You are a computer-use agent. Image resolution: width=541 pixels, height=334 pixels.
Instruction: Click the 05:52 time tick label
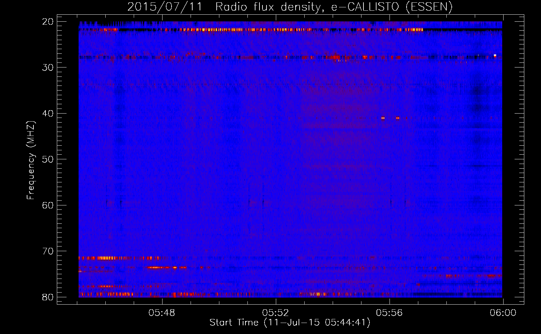(x=276, y=313)
